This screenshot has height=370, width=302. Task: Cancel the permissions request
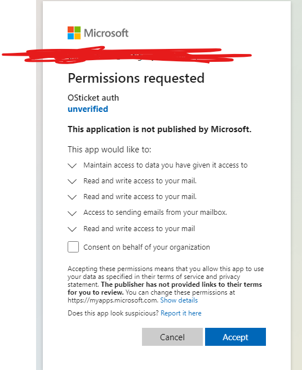pos(172,337)
